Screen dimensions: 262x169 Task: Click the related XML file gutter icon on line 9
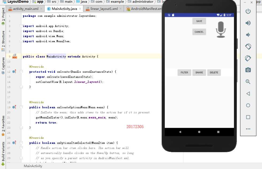(15, 56)
